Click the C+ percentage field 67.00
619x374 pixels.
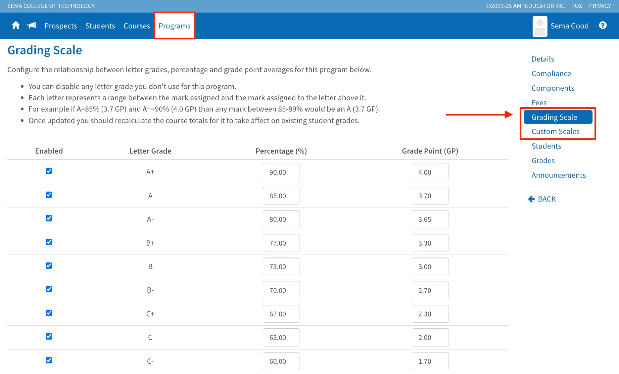[x=281, y=314]
